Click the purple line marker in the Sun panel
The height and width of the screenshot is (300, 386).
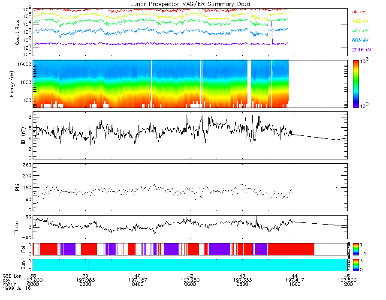pos(88,265)
